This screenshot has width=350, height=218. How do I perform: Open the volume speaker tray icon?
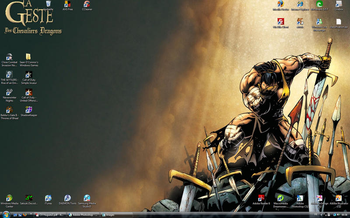coord(338,215)
